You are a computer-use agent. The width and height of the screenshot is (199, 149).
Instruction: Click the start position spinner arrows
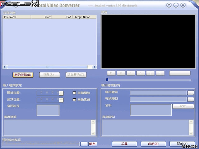(x=61, y=93)
